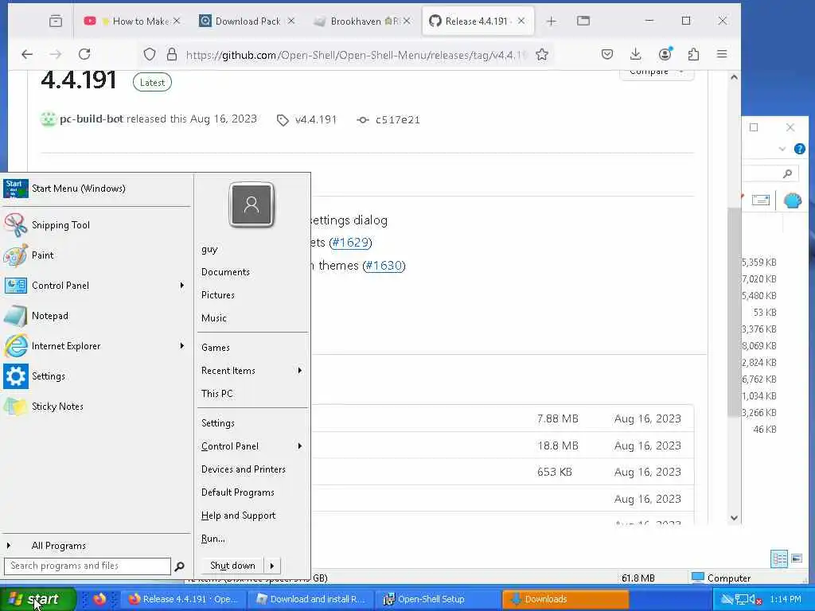
Task: Click the shell icon in Downloads window
Action: coord(793,200)
